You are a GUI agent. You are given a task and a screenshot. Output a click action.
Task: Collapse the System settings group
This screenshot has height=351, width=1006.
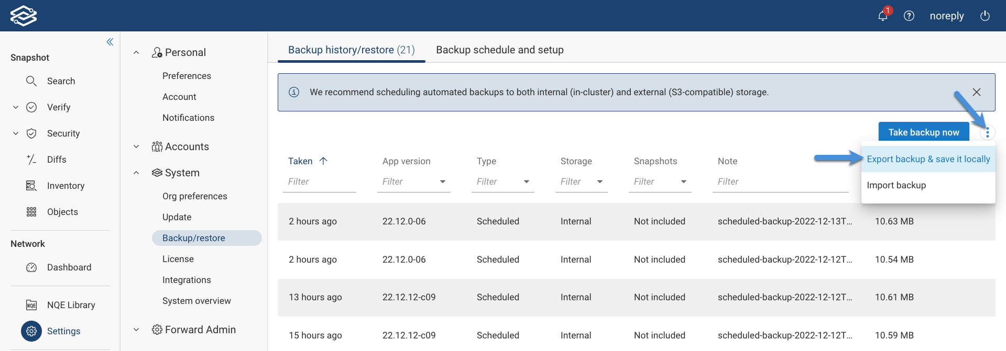point(136,173)
